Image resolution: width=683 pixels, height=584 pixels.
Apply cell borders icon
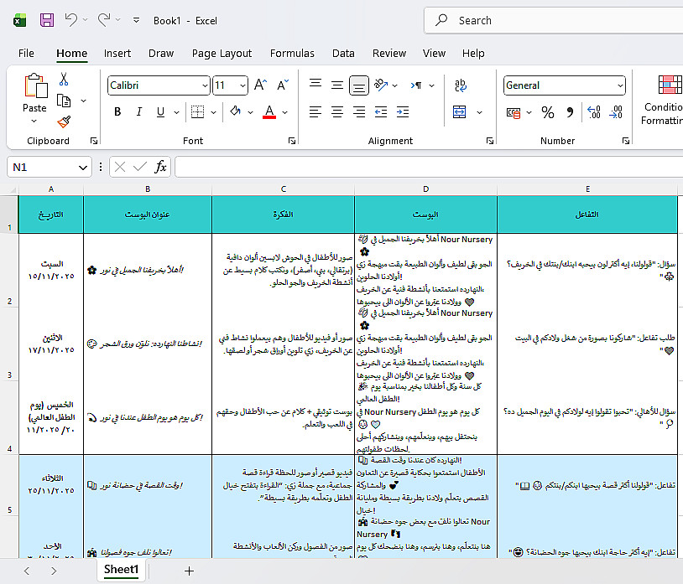[198, 111]
